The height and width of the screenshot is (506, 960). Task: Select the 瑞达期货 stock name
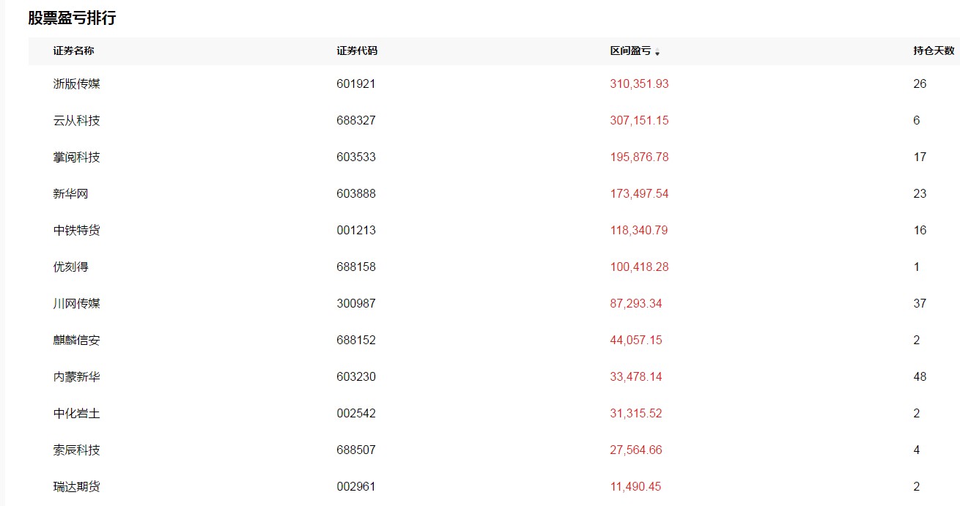coord(77,486)
